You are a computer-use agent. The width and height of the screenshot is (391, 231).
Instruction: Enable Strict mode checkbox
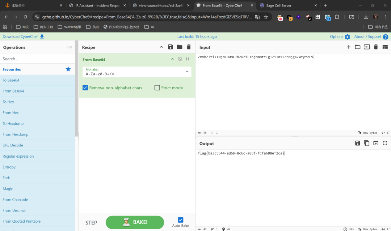tap(157, 87)
